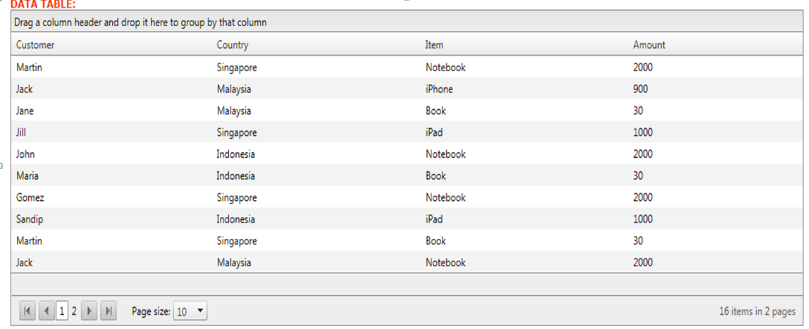The image size is (809, 329).
Task: Sort by the Item column header
Action: pos(434,45)
